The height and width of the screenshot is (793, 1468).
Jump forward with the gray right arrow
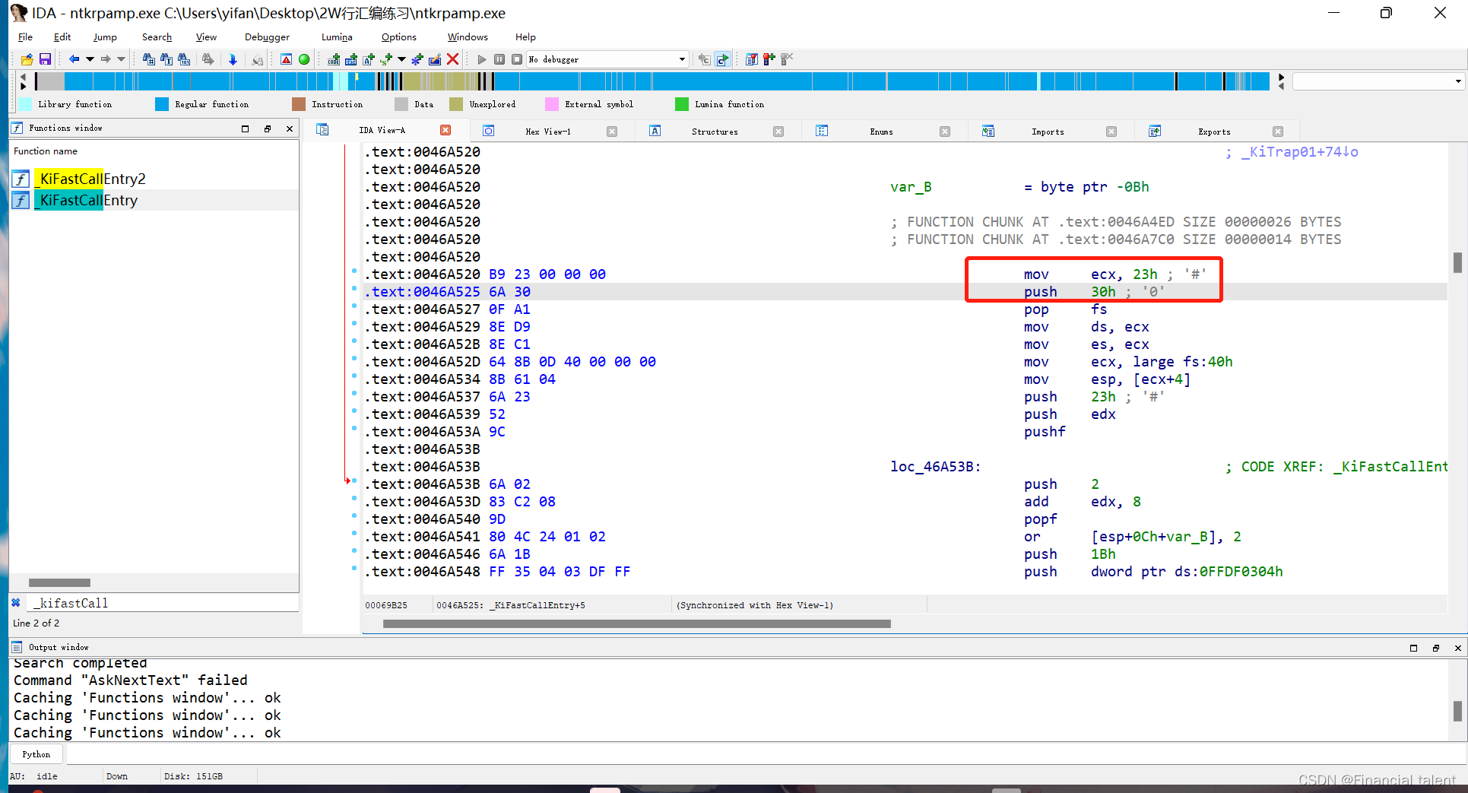[x=106, y=59]
